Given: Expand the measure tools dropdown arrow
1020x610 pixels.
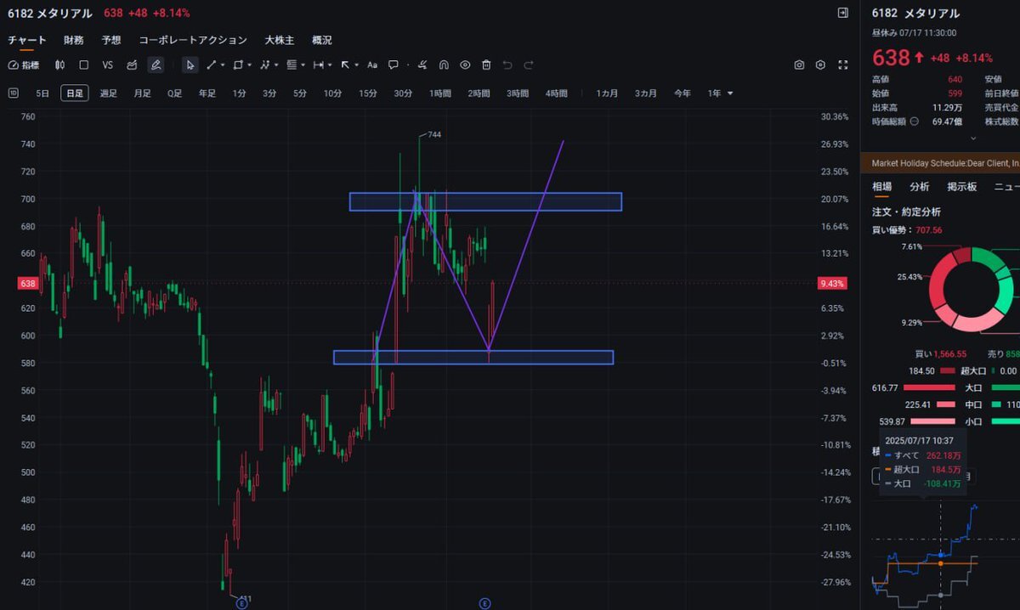Looking at the screenshot, I should pos(330,65).
